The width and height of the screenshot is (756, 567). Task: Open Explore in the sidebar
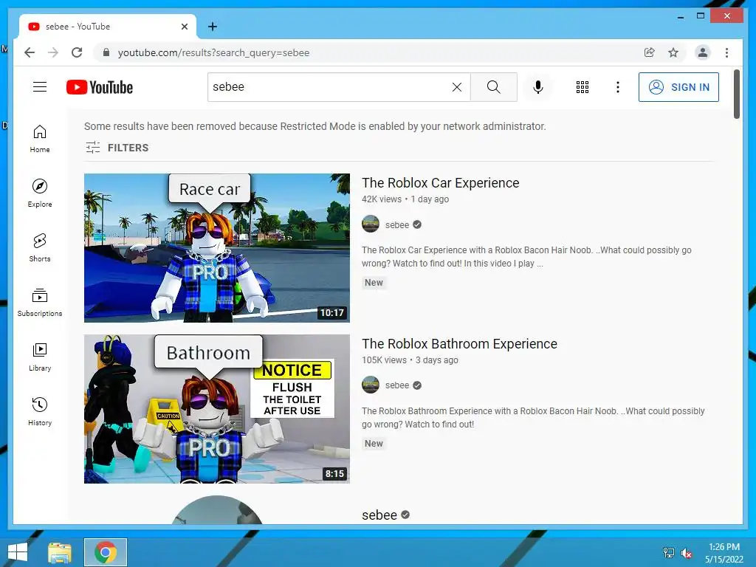(x=40, y=193)
